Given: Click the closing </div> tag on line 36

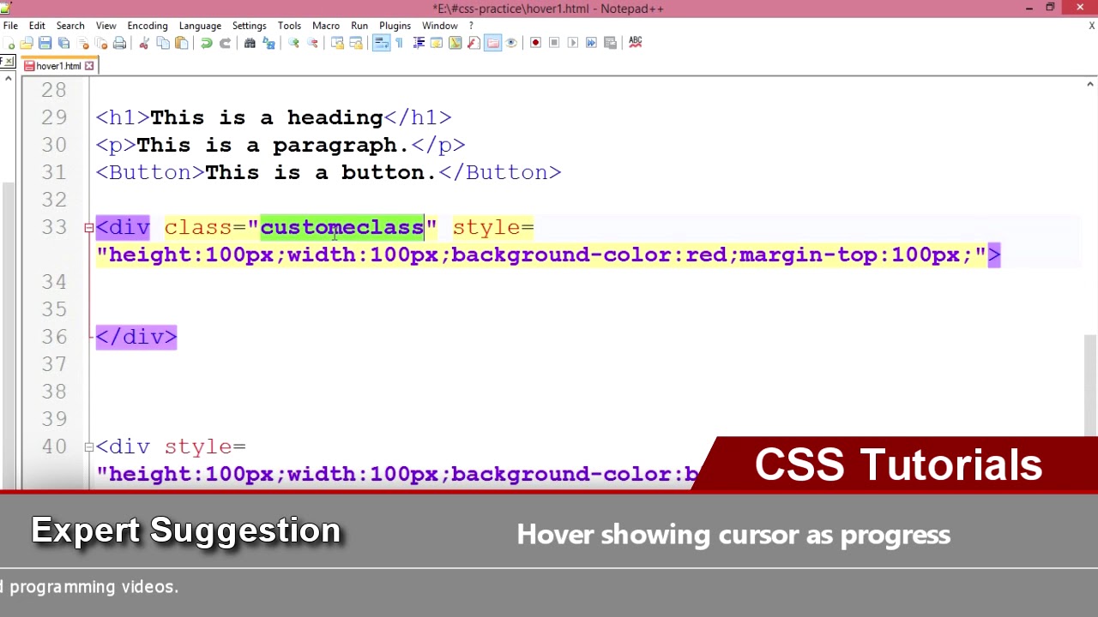Looking at the screenshot, I should (x=136, y=337).
